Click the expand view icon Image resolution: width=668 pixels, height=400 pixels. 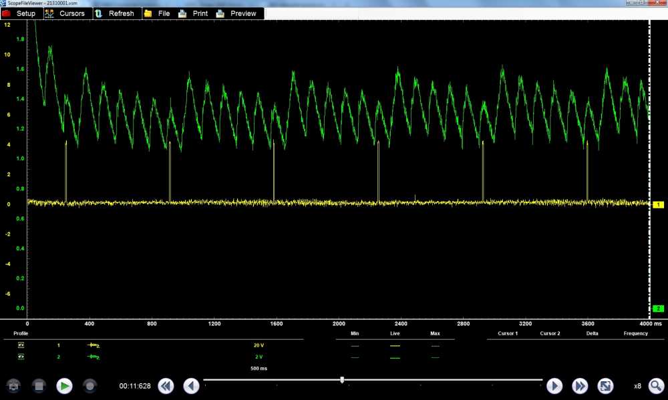tap(605, 386)
